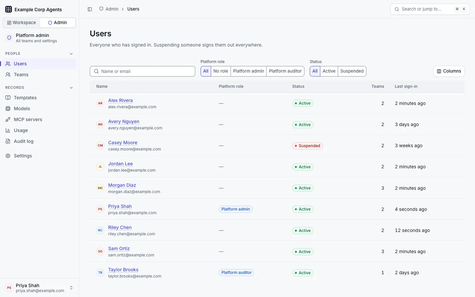Screen dimensions: 475x297
Task: Click Casey Moore's CM avatar
Action: pos(100,146)
